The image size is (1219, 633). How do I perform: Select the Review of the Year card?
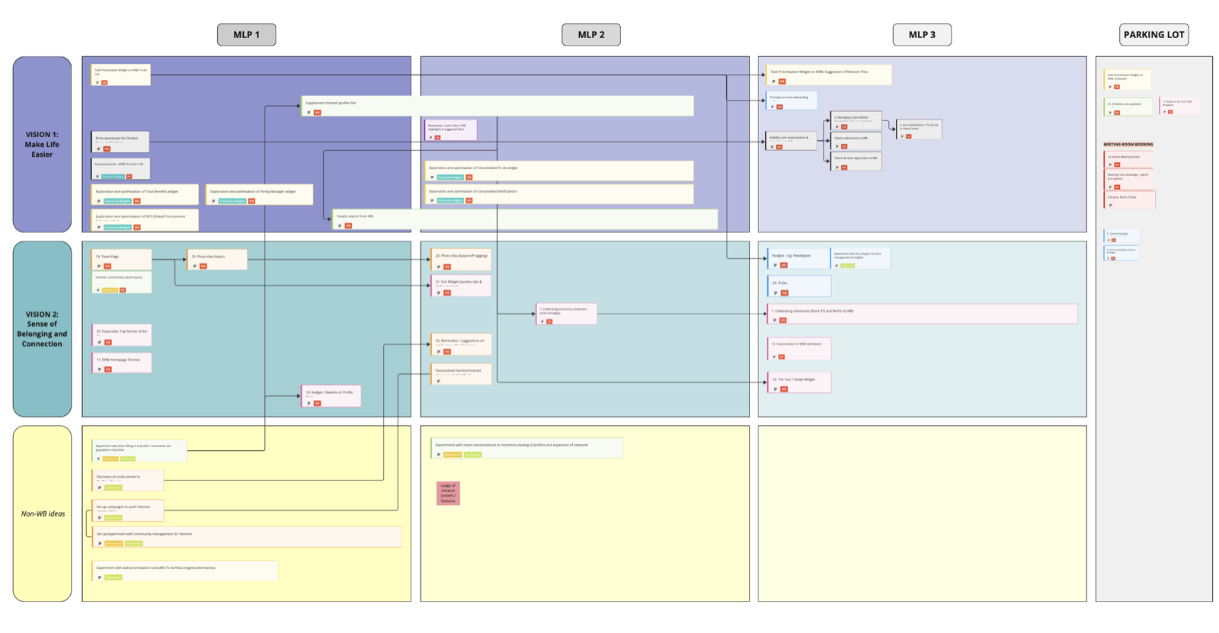click(x=1179, y=105)
